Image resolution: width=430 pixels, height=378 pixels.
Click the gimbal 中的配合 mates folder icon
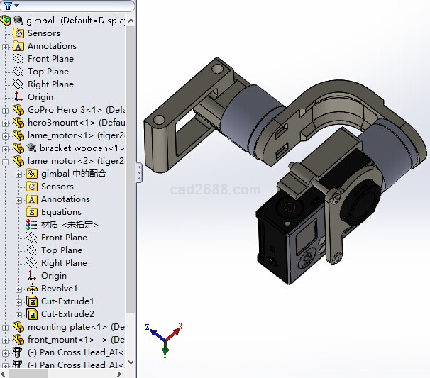coord(32,174)
